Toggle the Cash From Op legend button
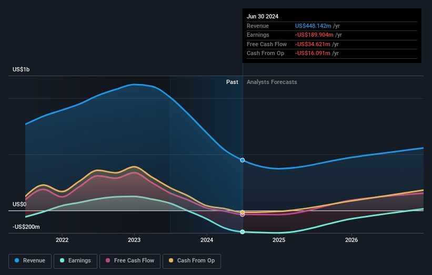 [192, 261]
